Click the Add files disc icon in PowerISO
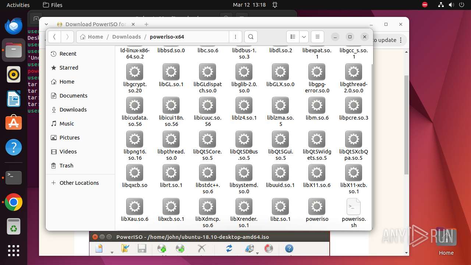Image resolution: width=471 pixels, height=265 pixels. (162, 249)
